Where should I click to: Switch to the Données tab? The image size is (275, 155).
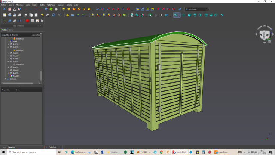pos(12,147)
